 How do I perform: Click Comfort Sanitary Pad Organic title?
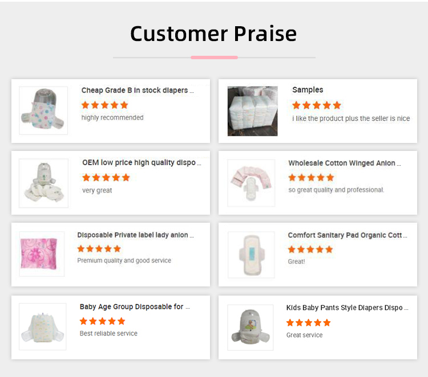(x=348, y=235)
